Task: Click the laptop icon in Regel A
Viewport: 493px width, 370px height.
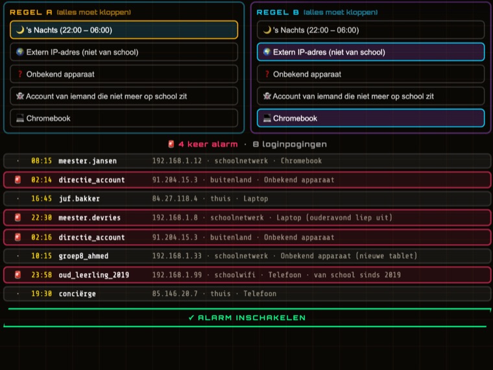Action: tap(20, 118)
